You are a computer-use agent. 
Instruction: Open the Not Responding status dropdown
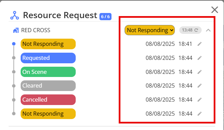coord(150,30)
